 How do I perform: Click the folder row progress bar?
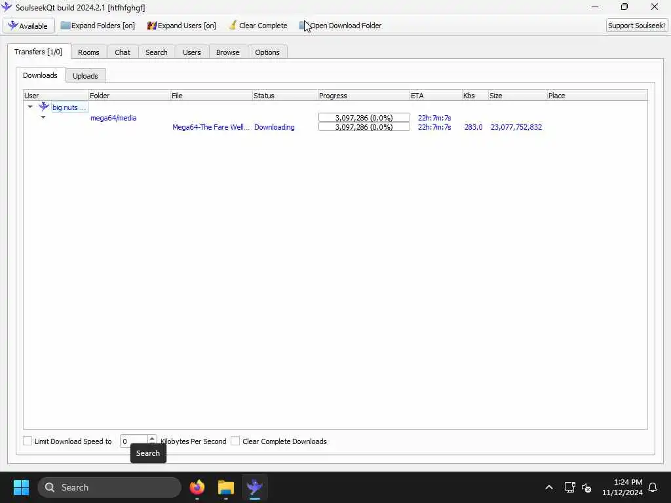coord(364,118)
